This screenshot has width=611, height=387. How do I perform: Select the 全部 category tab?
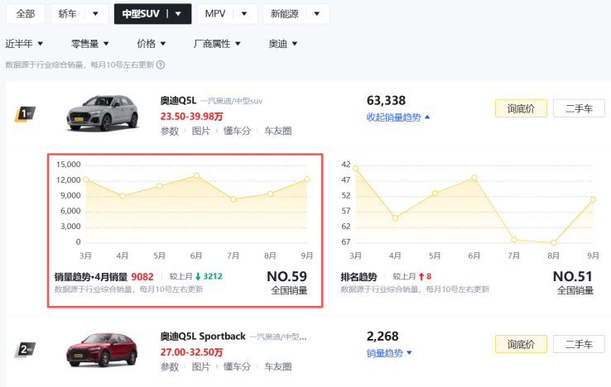click(x=26, y=14)
